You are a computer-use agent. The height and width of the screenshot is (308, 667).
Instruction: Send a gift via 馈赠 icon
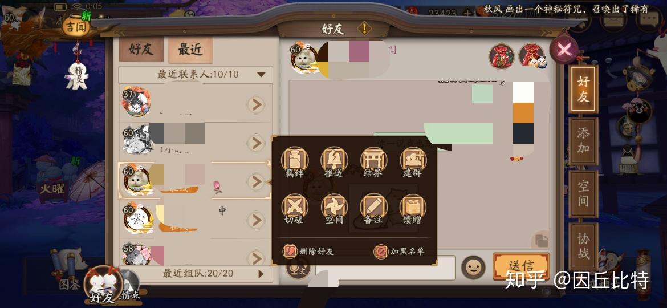[x=413, y=209]
